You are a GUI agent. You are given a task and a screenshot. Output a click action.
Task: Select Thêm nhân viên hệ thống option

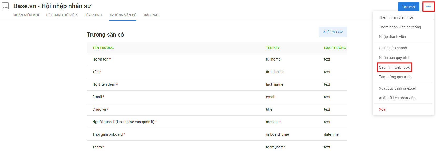click(x=400, y=27)
